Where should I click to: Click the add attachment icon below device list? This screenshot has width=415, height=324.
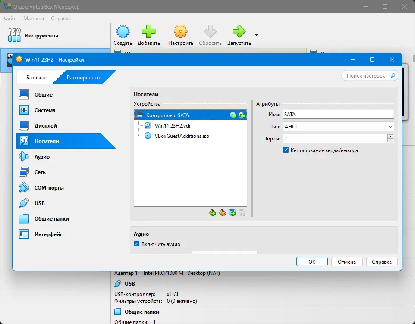point(232,212)
